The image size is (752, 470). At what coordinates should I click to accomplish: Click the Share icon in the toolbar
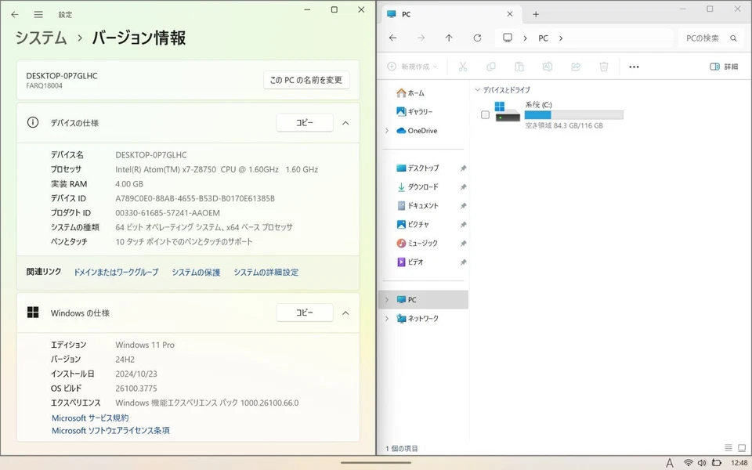pos(576,67)
